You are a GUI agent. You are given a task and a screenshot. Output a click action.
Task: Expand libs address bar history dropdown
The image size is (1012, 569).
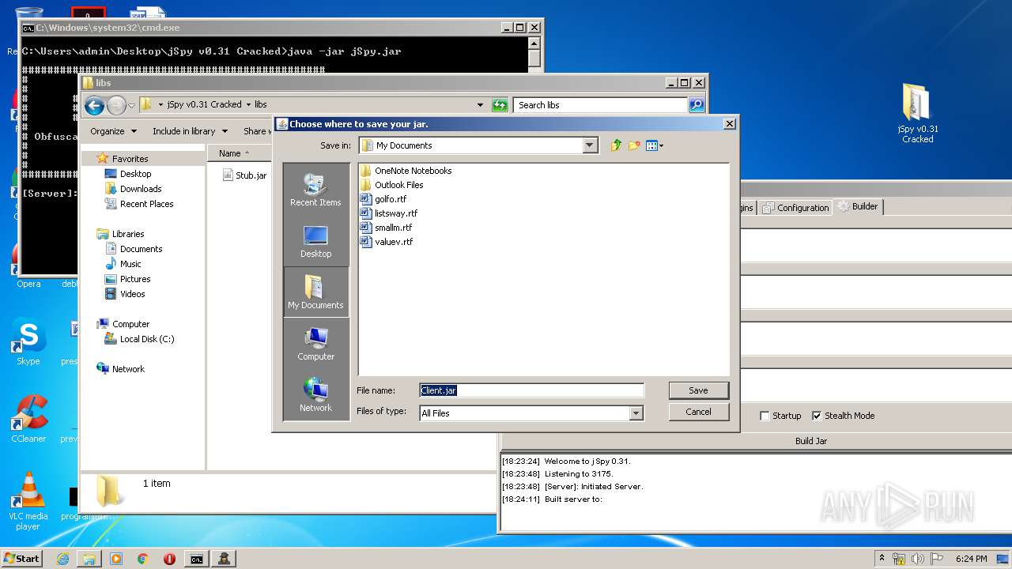point(480,104)
